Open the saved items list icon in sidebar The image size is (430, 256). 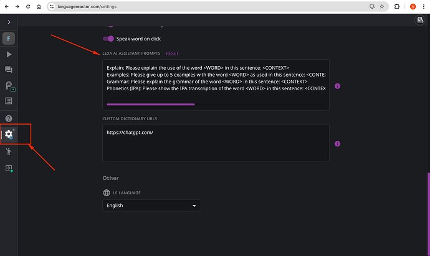coord(9,101)
